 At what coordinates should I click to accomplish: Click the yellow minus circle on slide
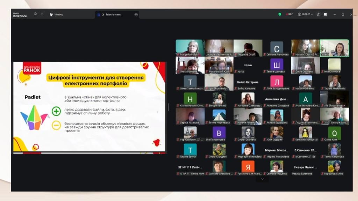pyautogui.click(x=56, y=126)
